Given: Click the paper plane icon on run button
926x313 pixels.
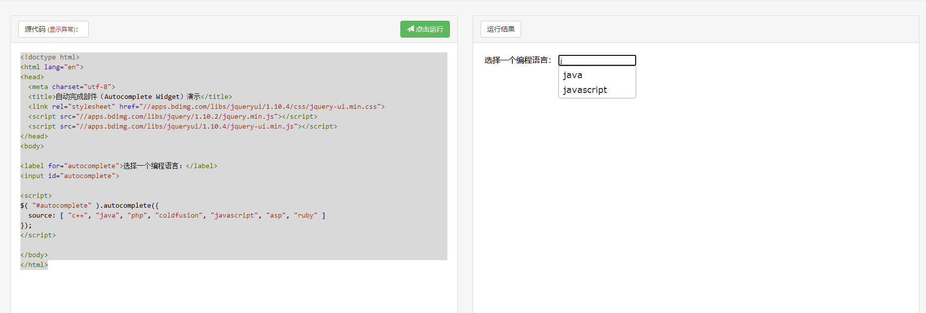Looking at the screenshot, I should click(x=410, y=29).
